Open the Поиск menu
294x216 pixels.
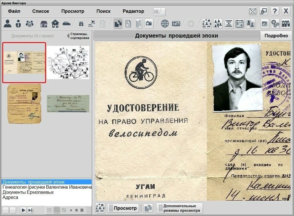point(104,11)
